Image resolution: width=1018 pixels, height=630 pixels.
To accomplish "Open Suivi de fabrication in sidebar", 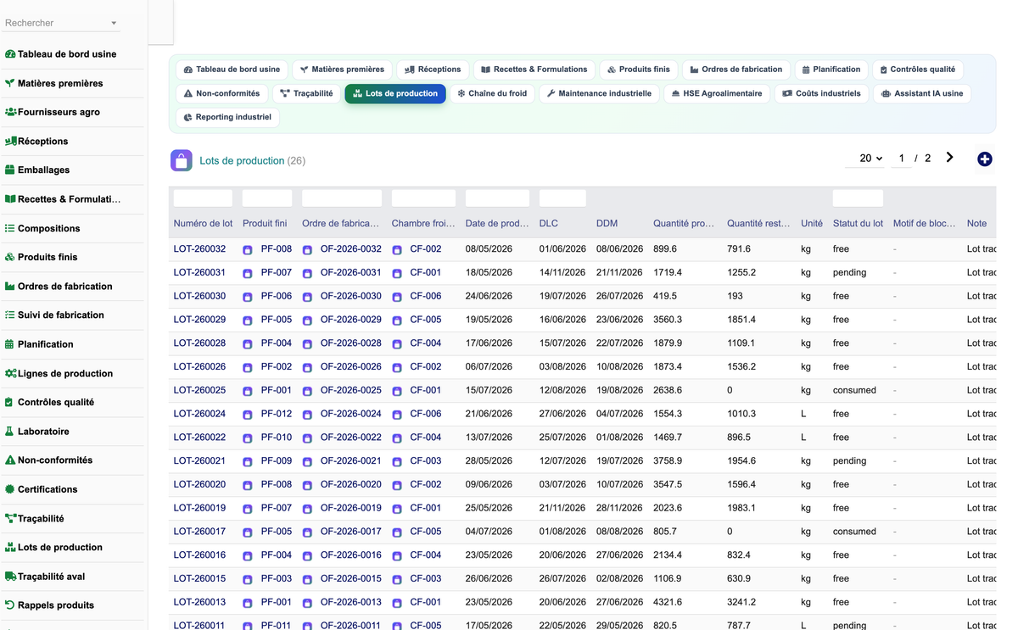I will (x=54, y=315).
